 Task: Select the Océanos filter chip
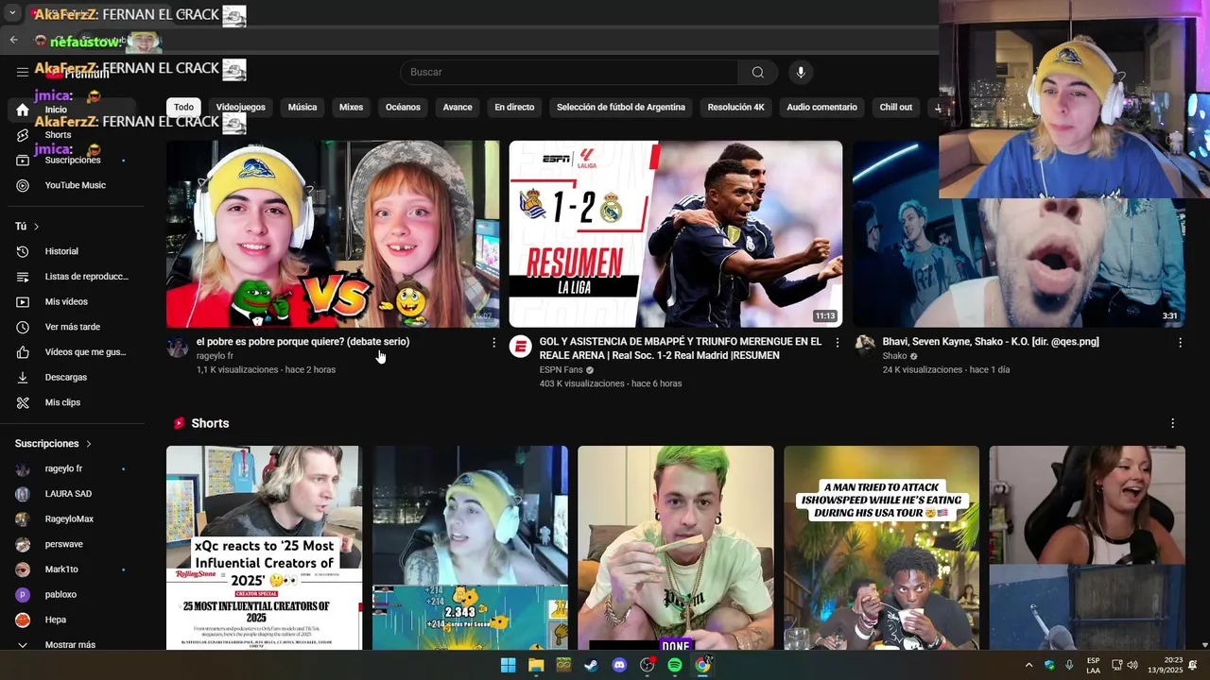coord(403,108)
